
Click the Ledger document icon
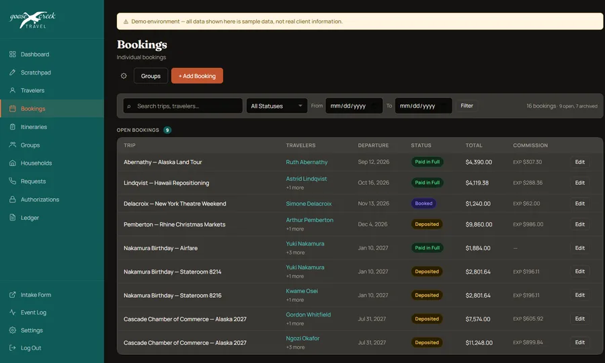pyautogui.click(x=13, y=218)
